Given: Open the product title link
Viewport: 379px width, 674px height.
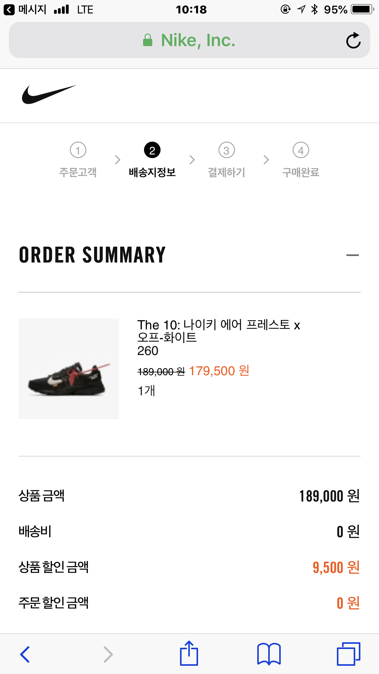Looking at the screenshot, I should pyautogui.click(x=218, y=331).
